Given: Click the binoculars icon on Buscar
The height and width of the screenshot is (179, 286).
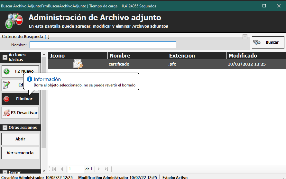Looking at the screenshot, I should point(257,42).
